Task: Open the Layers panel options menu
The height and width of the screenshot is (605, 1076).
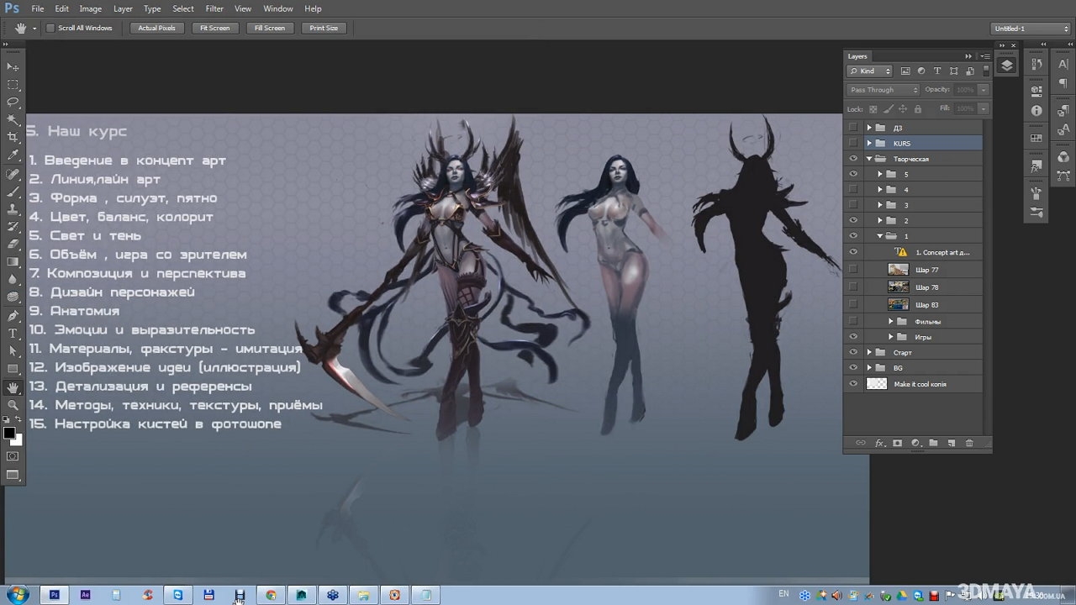Action: click(x=984, y=56)
